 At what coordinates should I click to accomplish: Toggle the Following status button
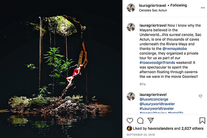pos(178,5)
